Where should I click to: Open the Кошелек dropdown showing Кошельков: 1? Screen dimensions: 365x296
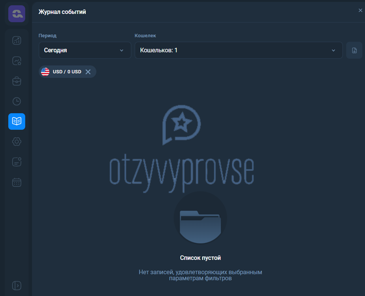(238, 50)
